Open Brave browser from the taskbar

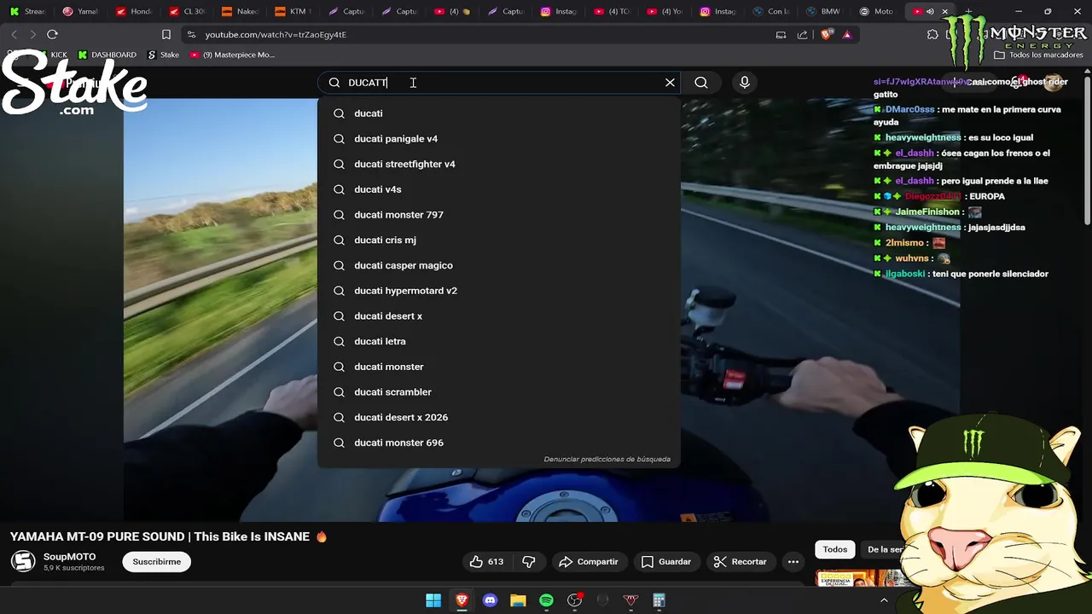click(462, 600)
